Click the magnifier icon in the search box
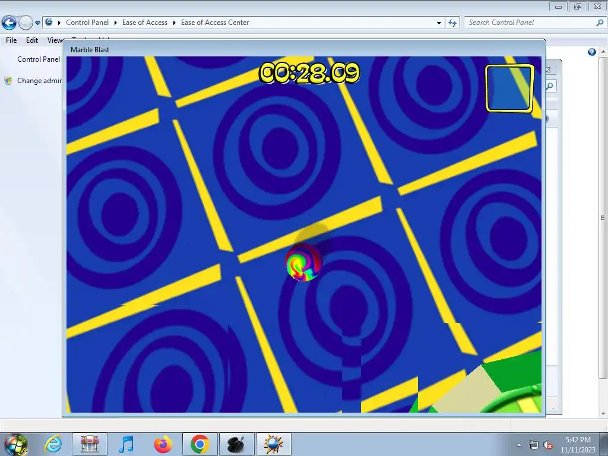Screen dimensions: 608x456 (x=600, y=23)
